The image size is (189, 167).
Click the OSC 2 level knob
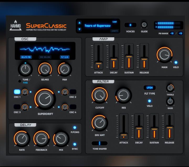click(65, 92)
